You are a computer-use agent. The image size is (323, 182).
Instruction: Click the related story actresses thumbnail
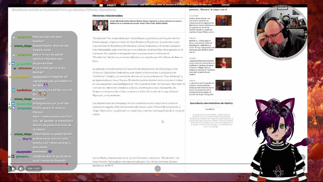coord(100,25)
